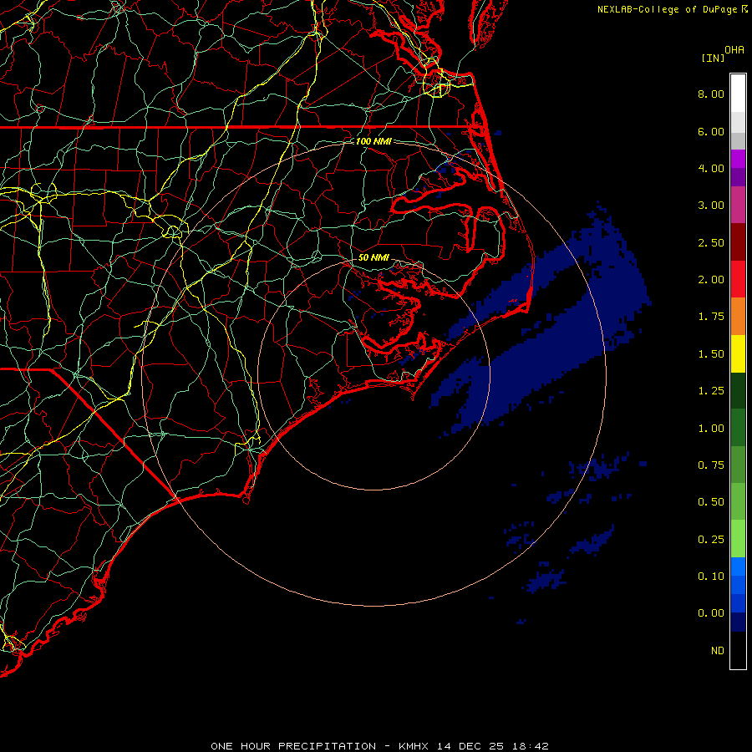Click the 14 DEC 25 18:42 timestamp
Viewport: 752px width, 752px height.
tap(492, 746)
